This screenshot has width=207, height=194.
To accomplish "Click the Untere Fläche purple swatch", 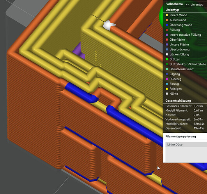I will [166, 45].
